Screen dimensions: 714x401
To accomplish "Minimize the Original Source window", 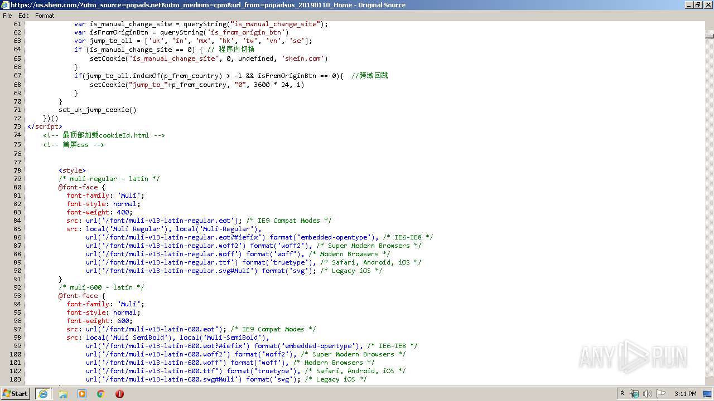I will [x=688, y=5].
